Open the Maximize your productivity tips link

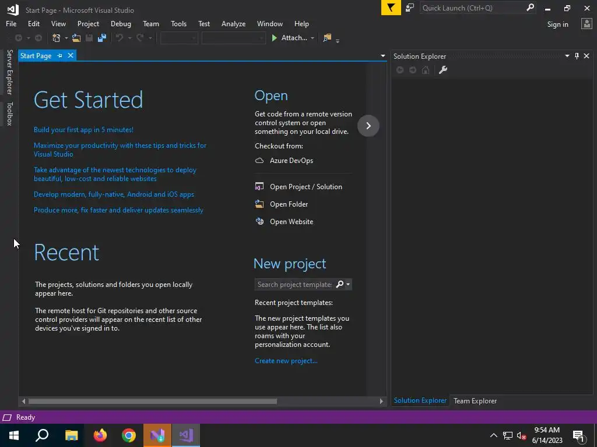(120, 150)
